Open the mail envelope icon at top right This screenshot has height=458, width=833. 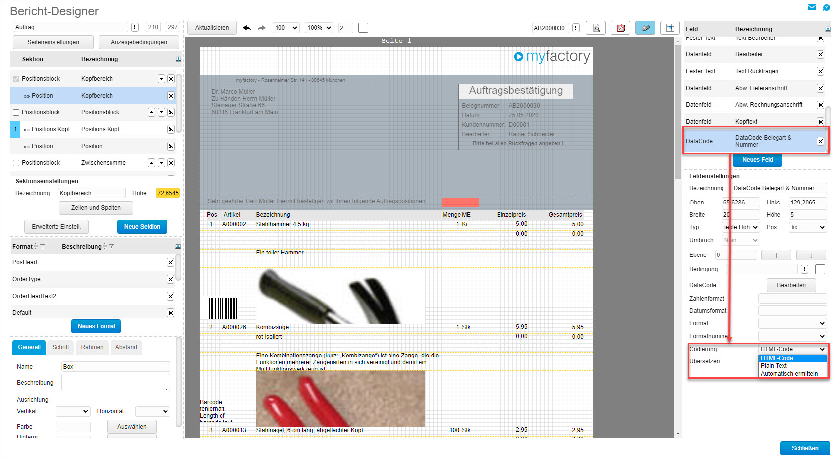tap(812, 7)
